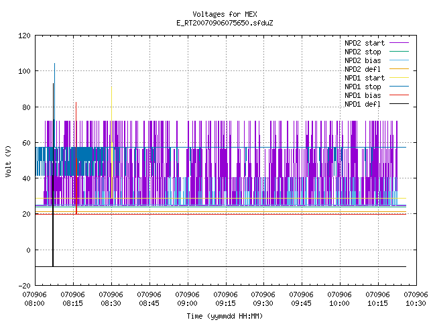Screen dimensions: 429x322
Task: Click the y-axis tick value 100
Action: click(x=24, y=71)
